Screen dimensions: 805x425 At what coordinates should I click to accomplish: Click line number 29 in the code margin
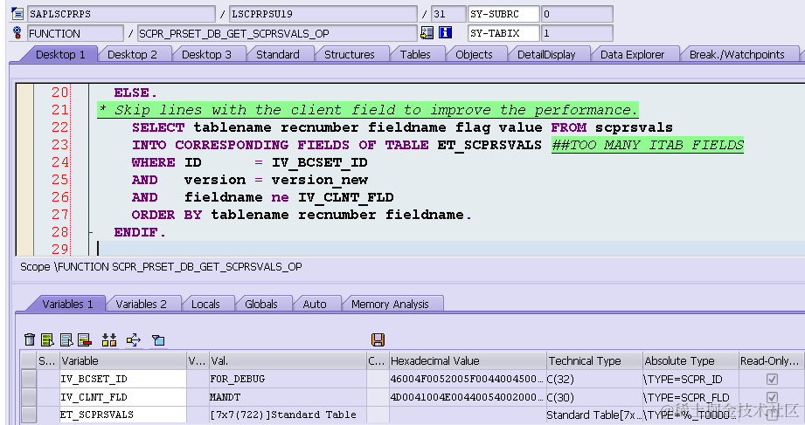click(x=59, y=250)
